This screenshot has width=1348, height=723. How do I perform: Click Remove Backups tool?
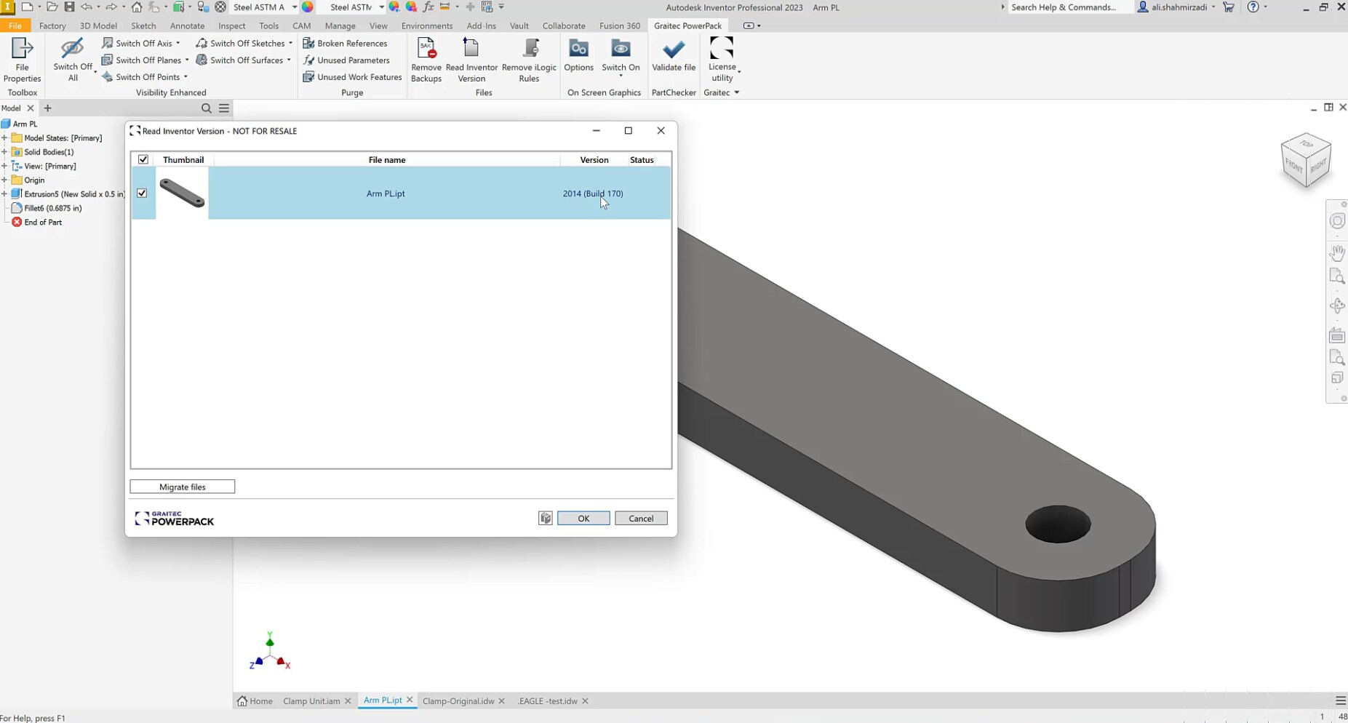(426, 60)
